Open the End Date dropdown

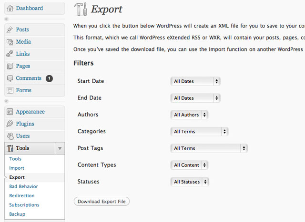point(195,98)
